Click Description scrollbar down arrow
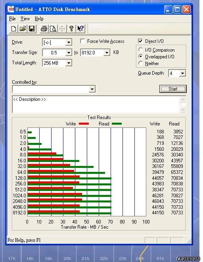203x262 pixels. pos(183,109)
